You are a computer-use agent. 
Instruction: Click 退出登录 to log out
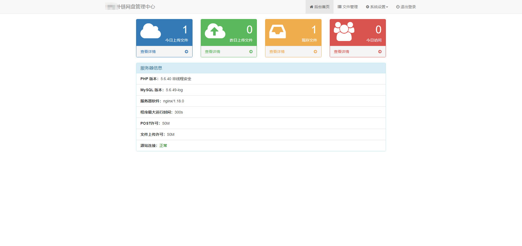[406, 7]
